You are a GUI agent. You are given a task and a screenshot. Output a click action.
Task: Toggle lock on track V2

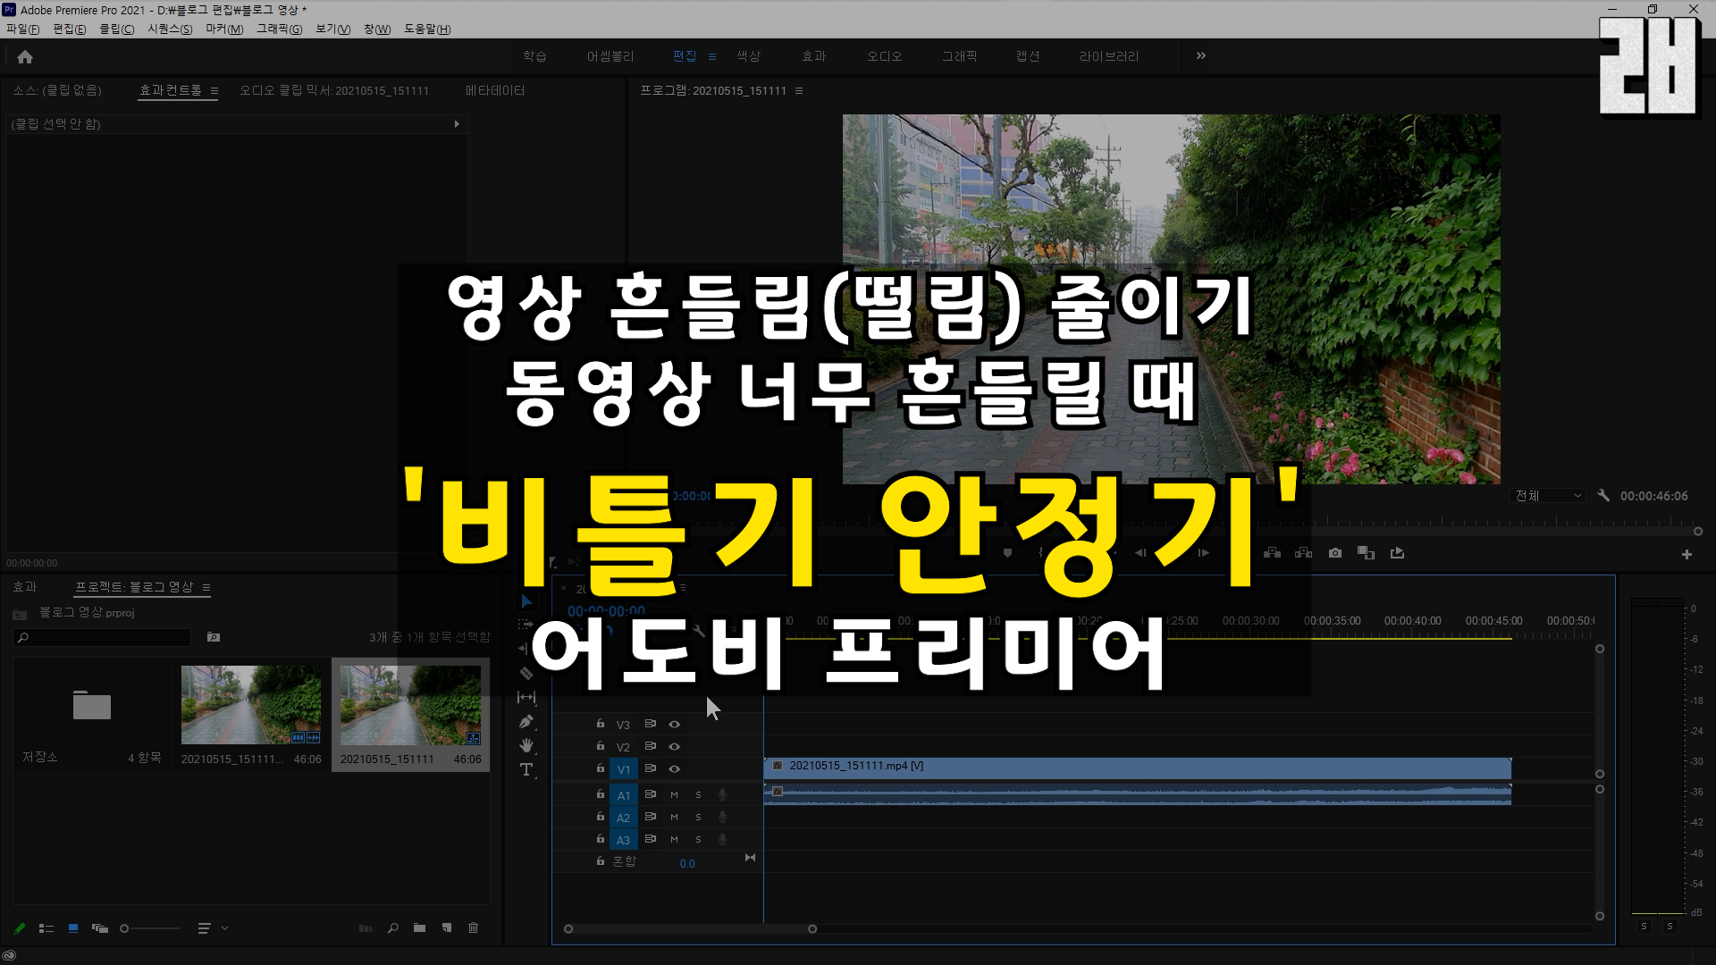[x=601, y=746]
